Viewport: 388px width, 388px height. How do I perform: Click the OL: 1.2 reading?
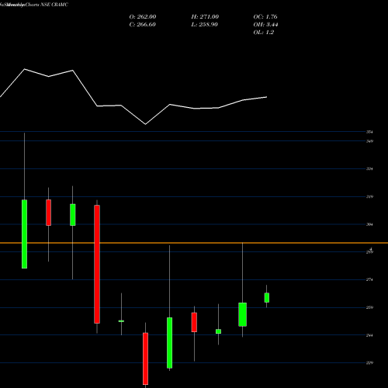tap(264, 33)
